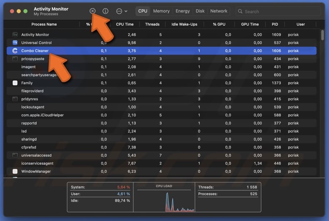Sort by Idle Wake-Ups column header

(x=184, y=24)
